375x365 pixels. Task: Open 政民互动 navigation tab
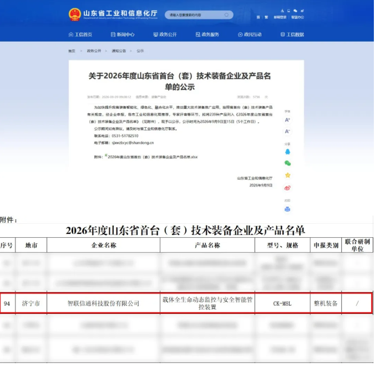tap(250, 34)
